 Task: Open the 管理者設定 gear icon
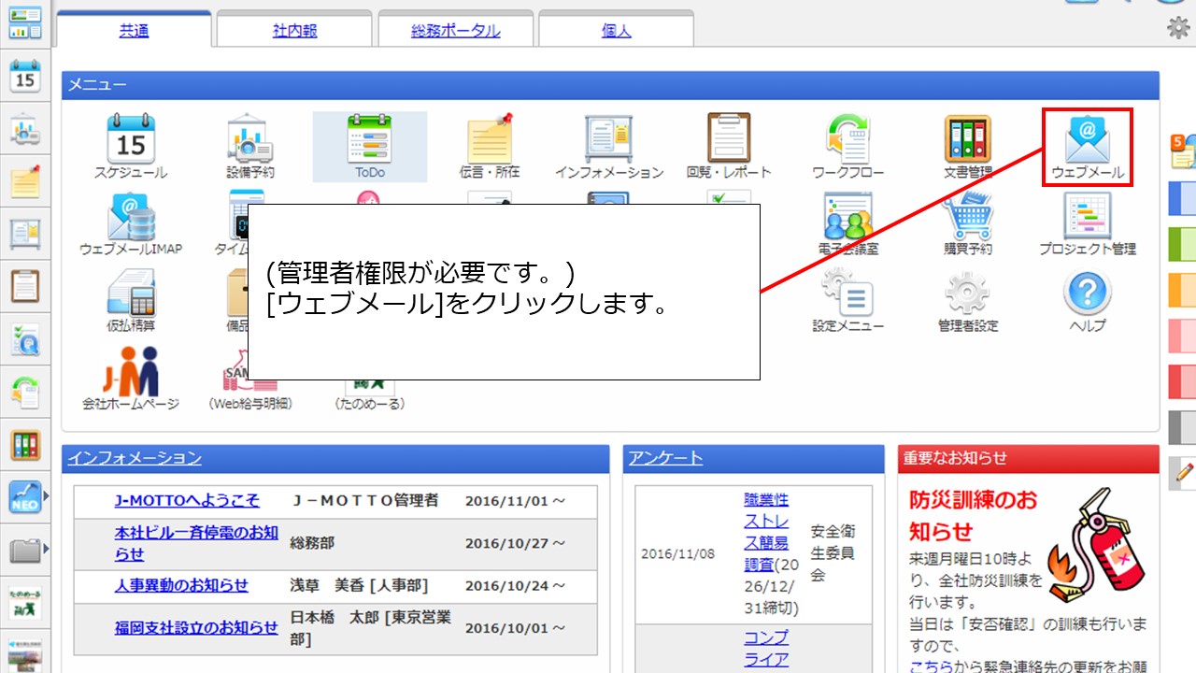click(967, 299)
